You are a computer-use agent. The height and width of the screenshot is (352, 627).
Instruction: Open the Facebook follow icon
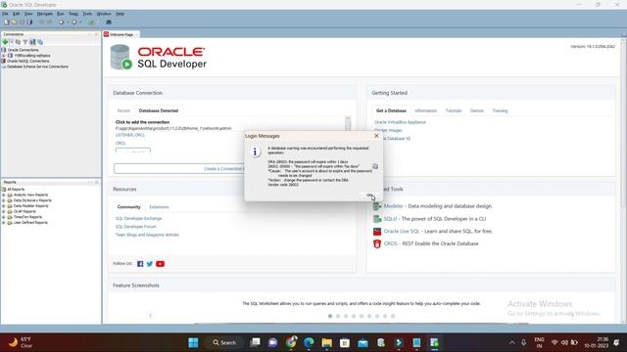(x=140, y=264)
